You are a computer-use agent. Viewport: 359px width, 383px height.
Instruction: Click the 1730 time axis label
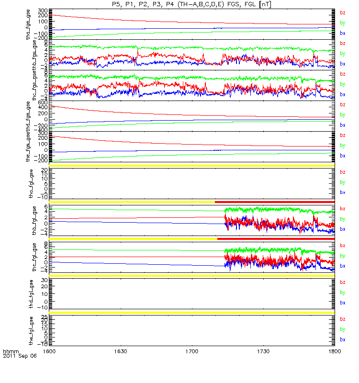(263, 351)
